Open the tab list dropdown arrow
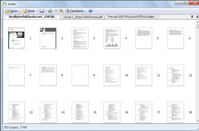This screenshot has width=199, height=131. click(x=192, y=17)
